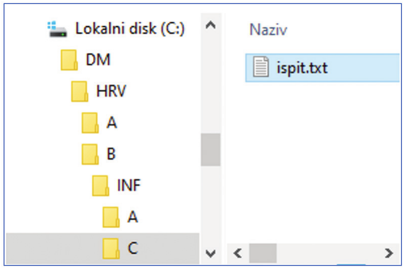This screenshot has height=270, width=405.
Task: Click folder icon of A under INF
Action: click(111, 217)
